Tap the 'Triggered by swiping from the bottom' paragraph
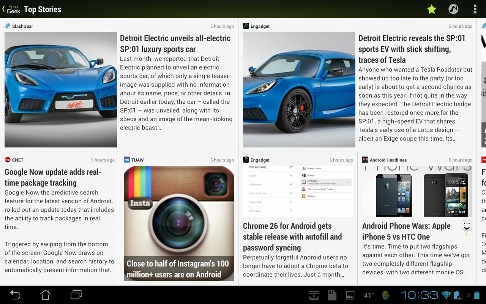The width and height of the screenshot is (486, 304). click(59, 257)
